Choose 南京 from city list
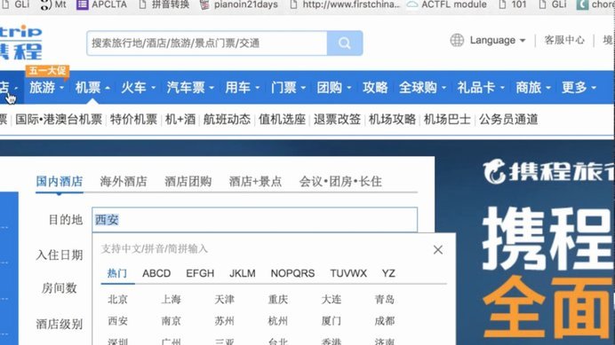615x345 pixels. 171,321
